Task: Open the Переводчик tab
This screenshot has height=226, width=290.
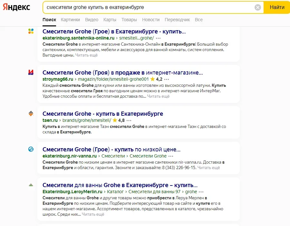Action: pyautogui.click(x=177, y=20)
